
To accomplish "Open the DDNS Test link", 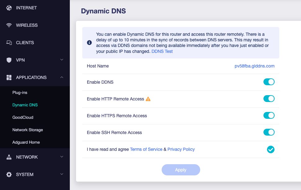I will (162, 51).
